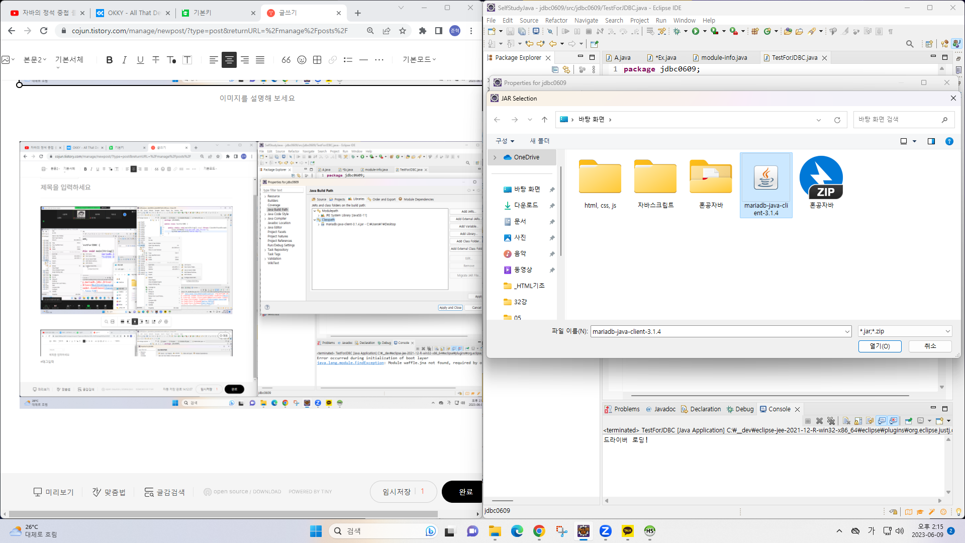Toggle center alignment in editor toolbar

pyautogui.click(x=229, y=60)
